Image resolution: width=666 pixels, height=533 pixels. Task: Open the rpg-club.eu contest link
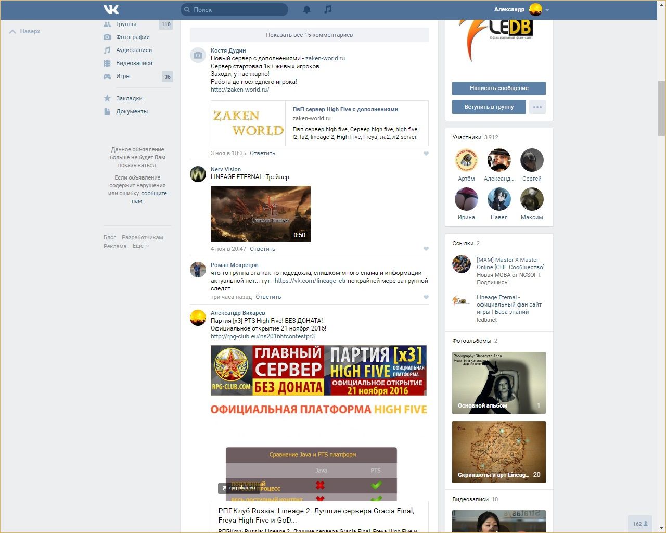pos(263,336)
